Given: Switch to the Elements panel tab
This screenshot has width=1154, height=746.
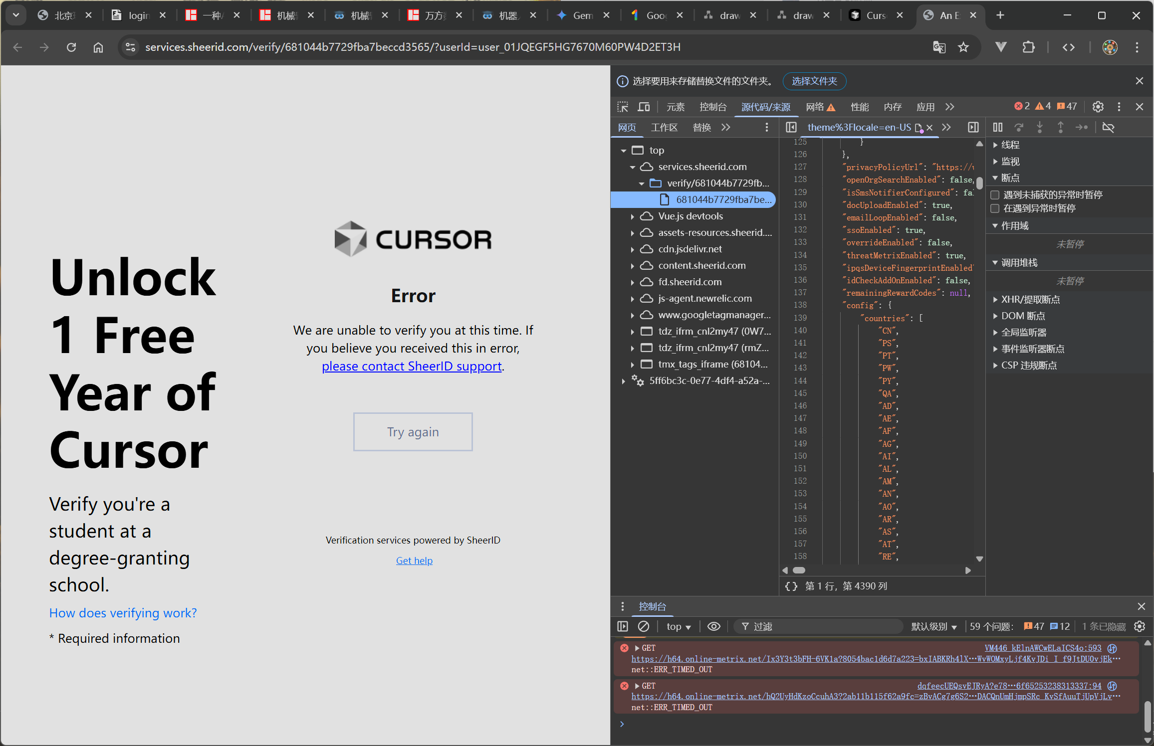Looking at the screenshot, I should tap(675, 107).
